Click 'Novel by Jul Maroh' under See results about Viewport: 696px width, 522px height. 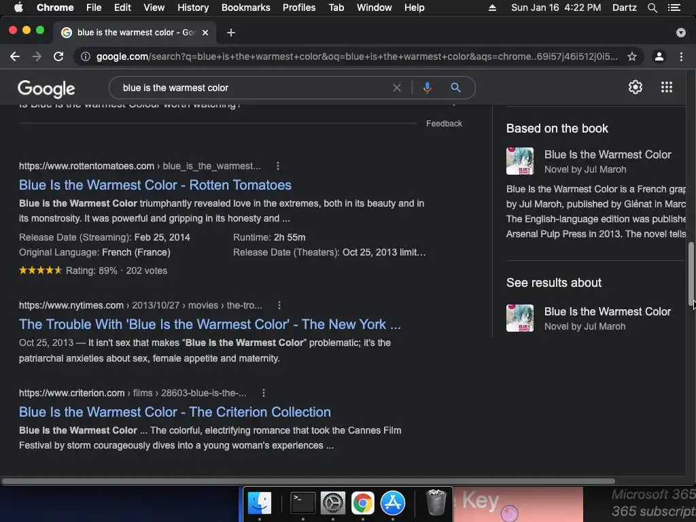[585, 326]
